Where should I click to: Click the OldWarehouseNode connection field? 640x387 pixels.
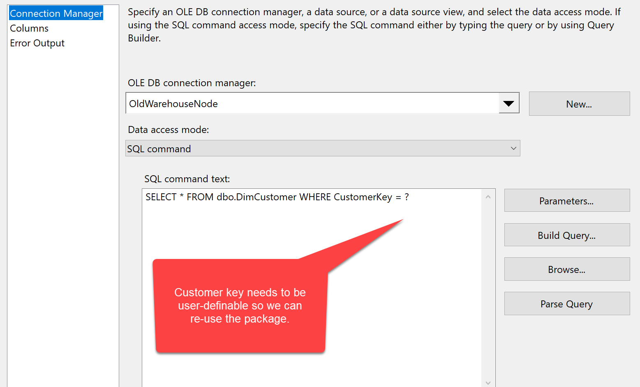point(312,103)
